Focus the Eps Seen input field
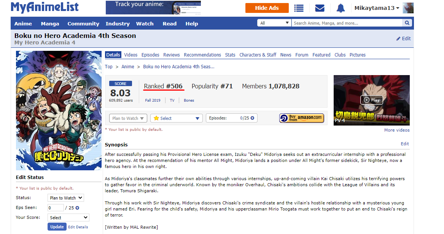444x234 pixels. [56, 208]
